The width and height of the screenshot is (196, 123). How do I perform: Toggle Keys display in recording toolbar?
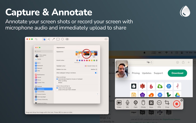pyautogui.click(x=151, y=104)
